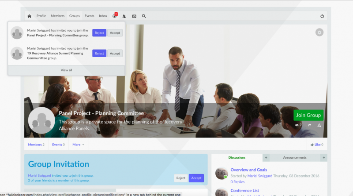Open the Profile menu
353x196 pixels.
[41, 16]
